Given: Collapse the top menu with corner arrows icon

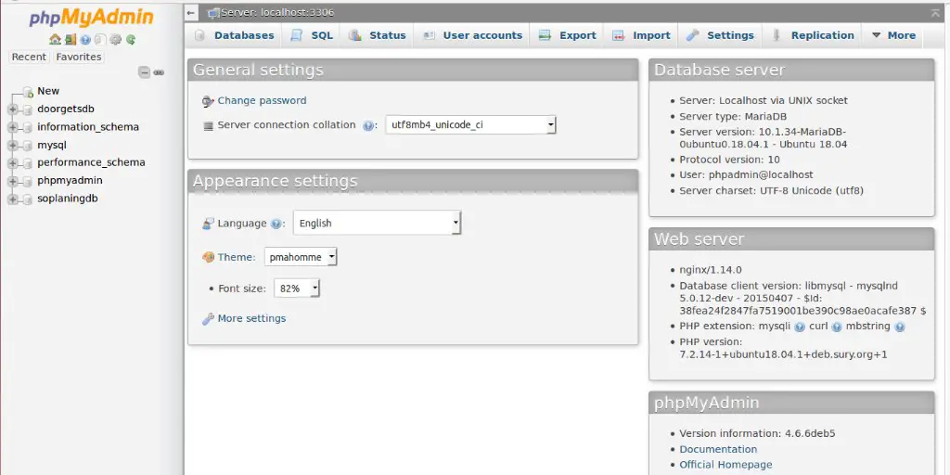Looking at the screenshot, I should (x=935, y=13).
